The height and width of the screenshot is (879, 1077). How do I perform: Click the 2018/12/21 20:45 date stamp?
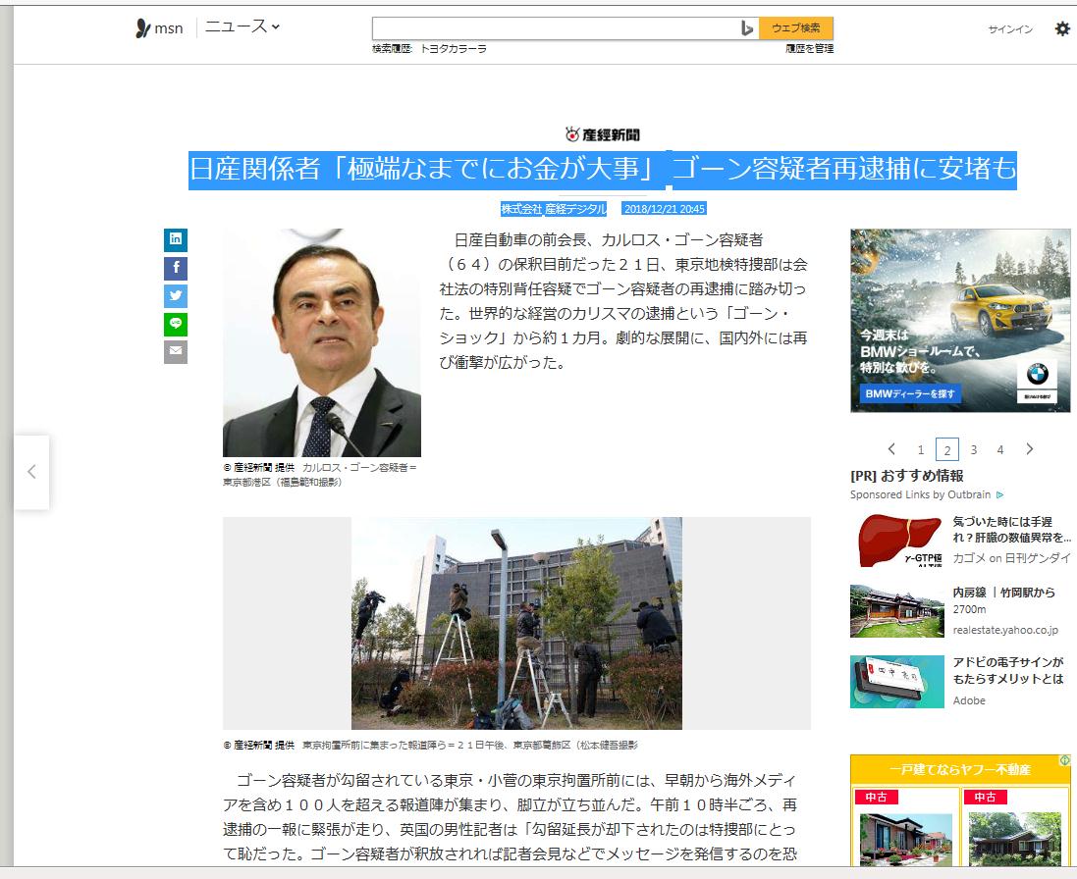[x=665, y=209]
